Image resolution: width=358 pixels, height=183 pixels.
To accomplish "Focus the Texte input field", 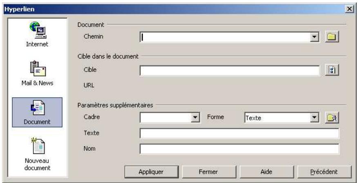I will pyautogui.click(x=239, y=134).
